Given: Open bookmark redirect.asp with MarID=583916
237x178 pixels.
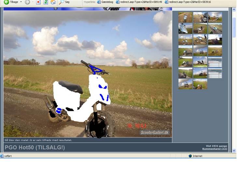Looking at the screenshot, I should coord(188,2).
